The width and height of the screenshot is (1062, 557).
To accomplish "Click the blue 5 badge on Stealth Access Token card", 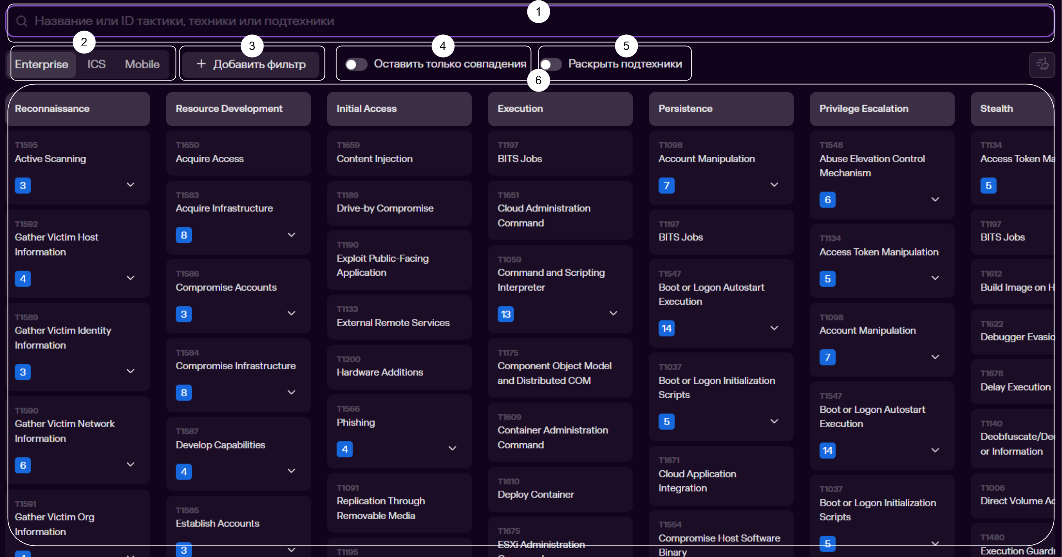I will tap(988, 185).
